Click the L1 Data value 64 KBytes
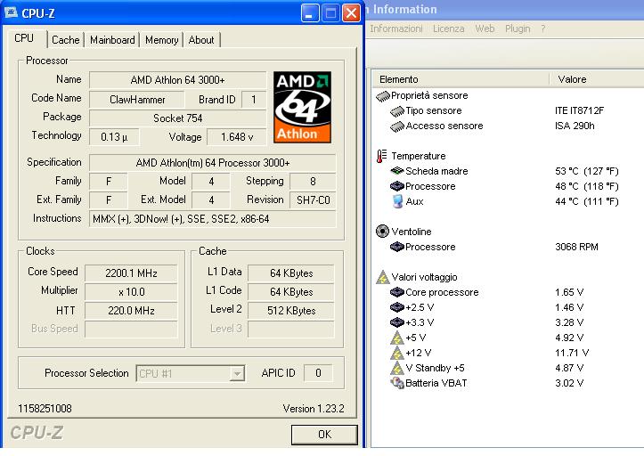This screenshot has height=456, width=644. coord(291,273)
